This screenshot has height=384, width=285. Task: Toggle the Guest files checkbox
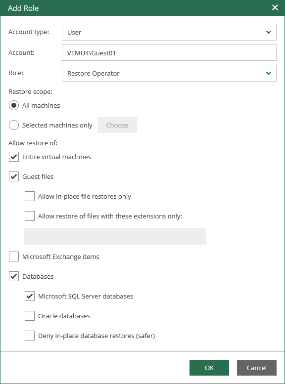(14, 176)
